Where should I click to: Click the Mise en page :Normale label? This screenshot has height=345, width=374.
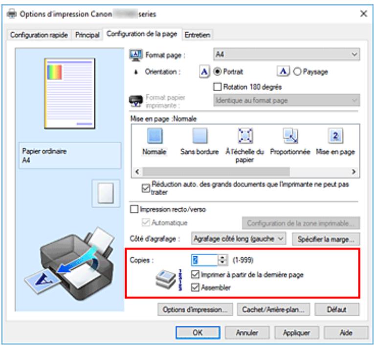click(163, 119)
